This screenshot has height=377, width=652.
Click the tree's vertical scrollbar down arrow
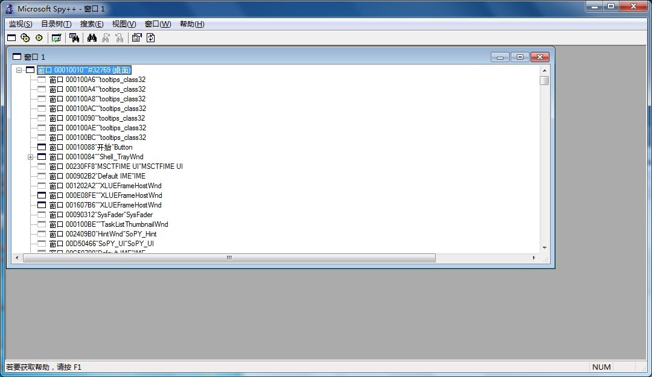click(545, 247)
